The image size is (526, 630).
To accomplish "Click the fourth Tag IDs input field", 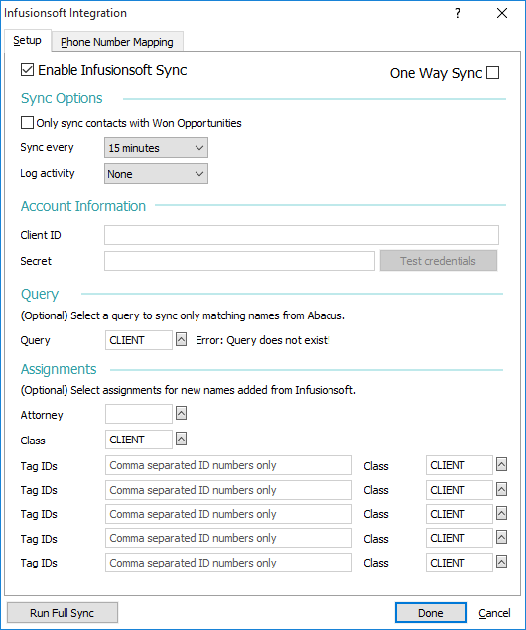I will [228, 538].
